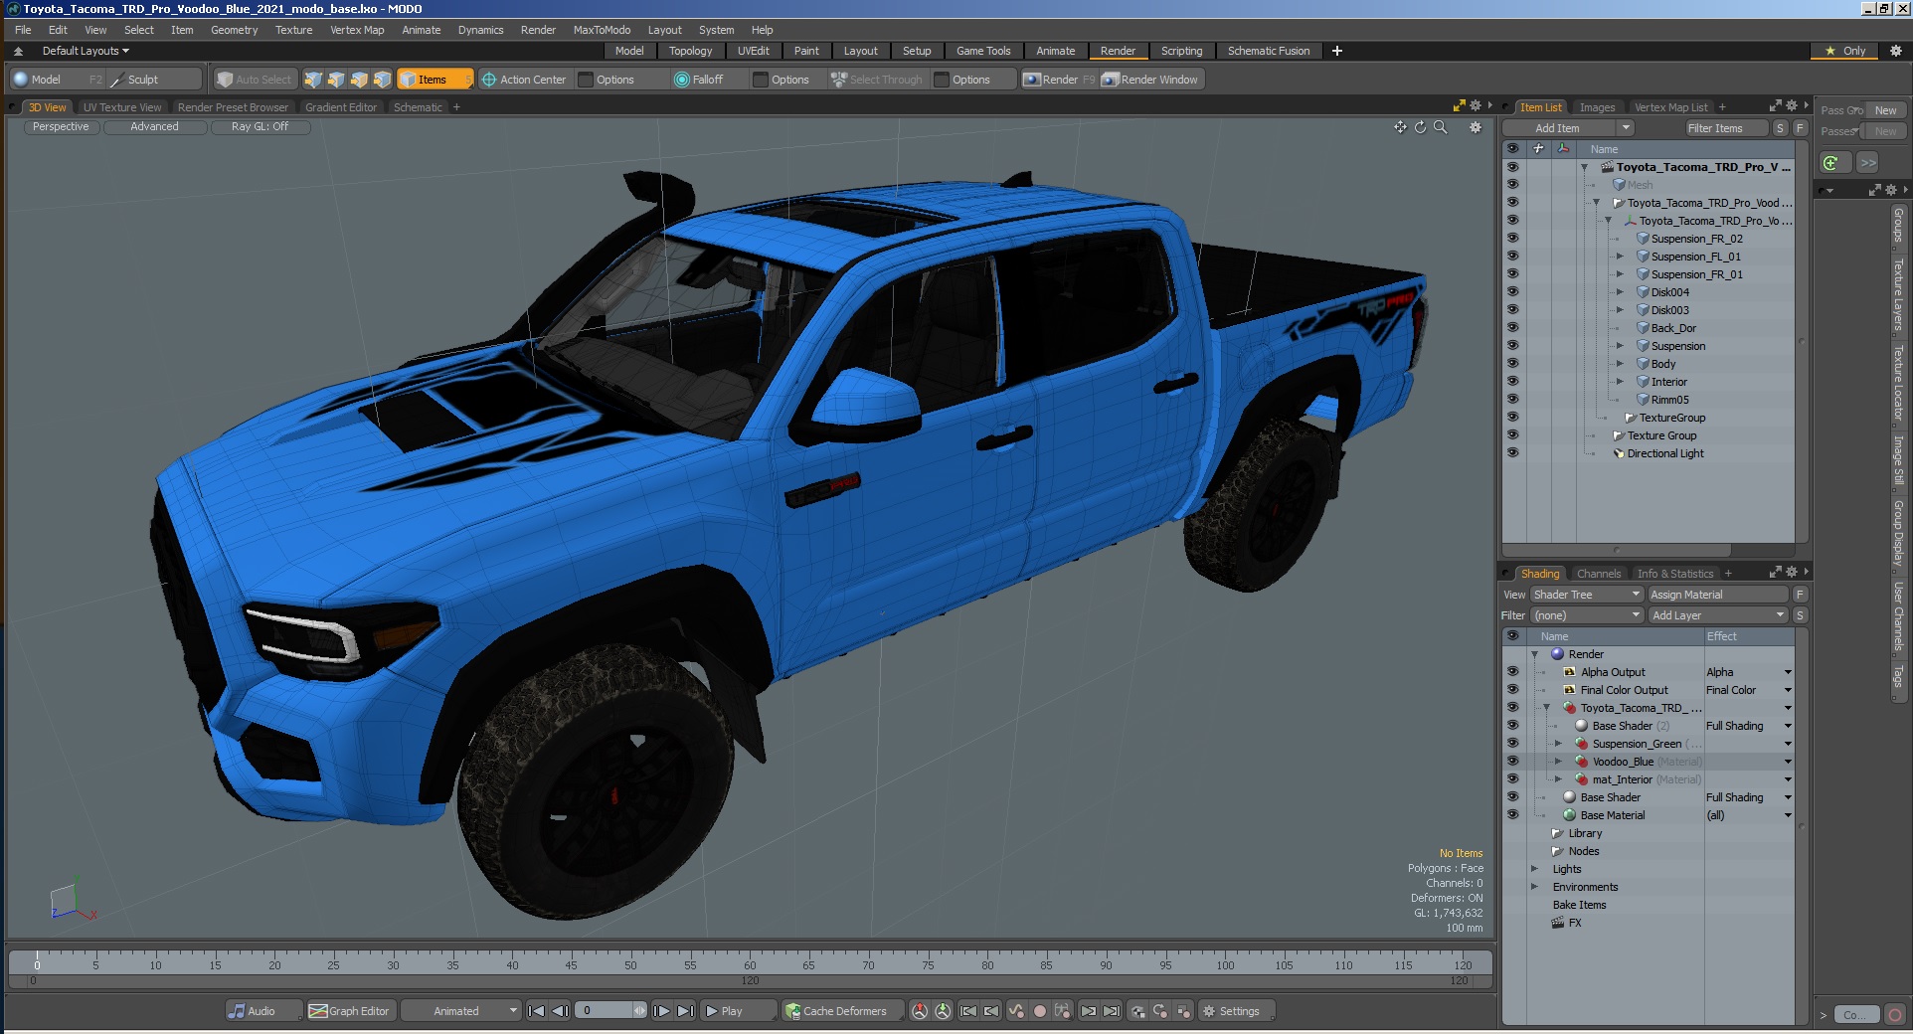The height and width of the screenshot is (1034, 1913).
Task: Go to first frame
Action: 536,1011
